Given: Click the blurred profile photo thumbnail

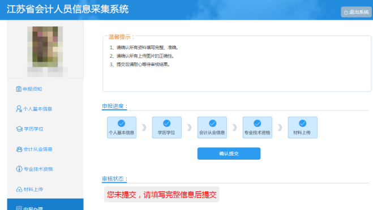Looking at the screenshot, I should [45, 46].
